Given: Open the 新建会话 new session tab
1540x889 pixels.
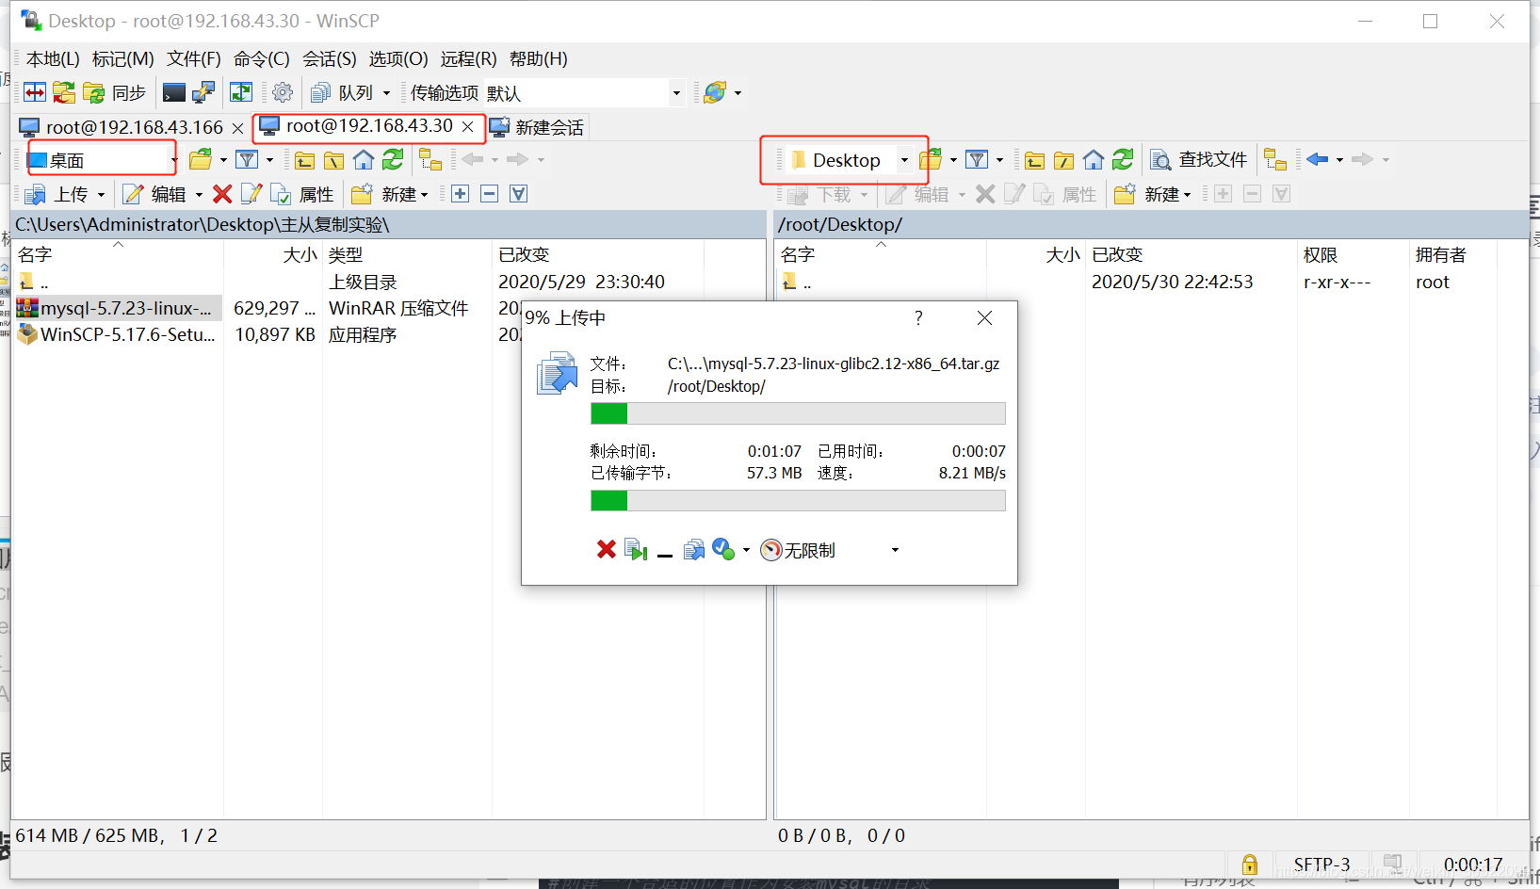Looking at the screenshot, I should (x=537, y=127).
